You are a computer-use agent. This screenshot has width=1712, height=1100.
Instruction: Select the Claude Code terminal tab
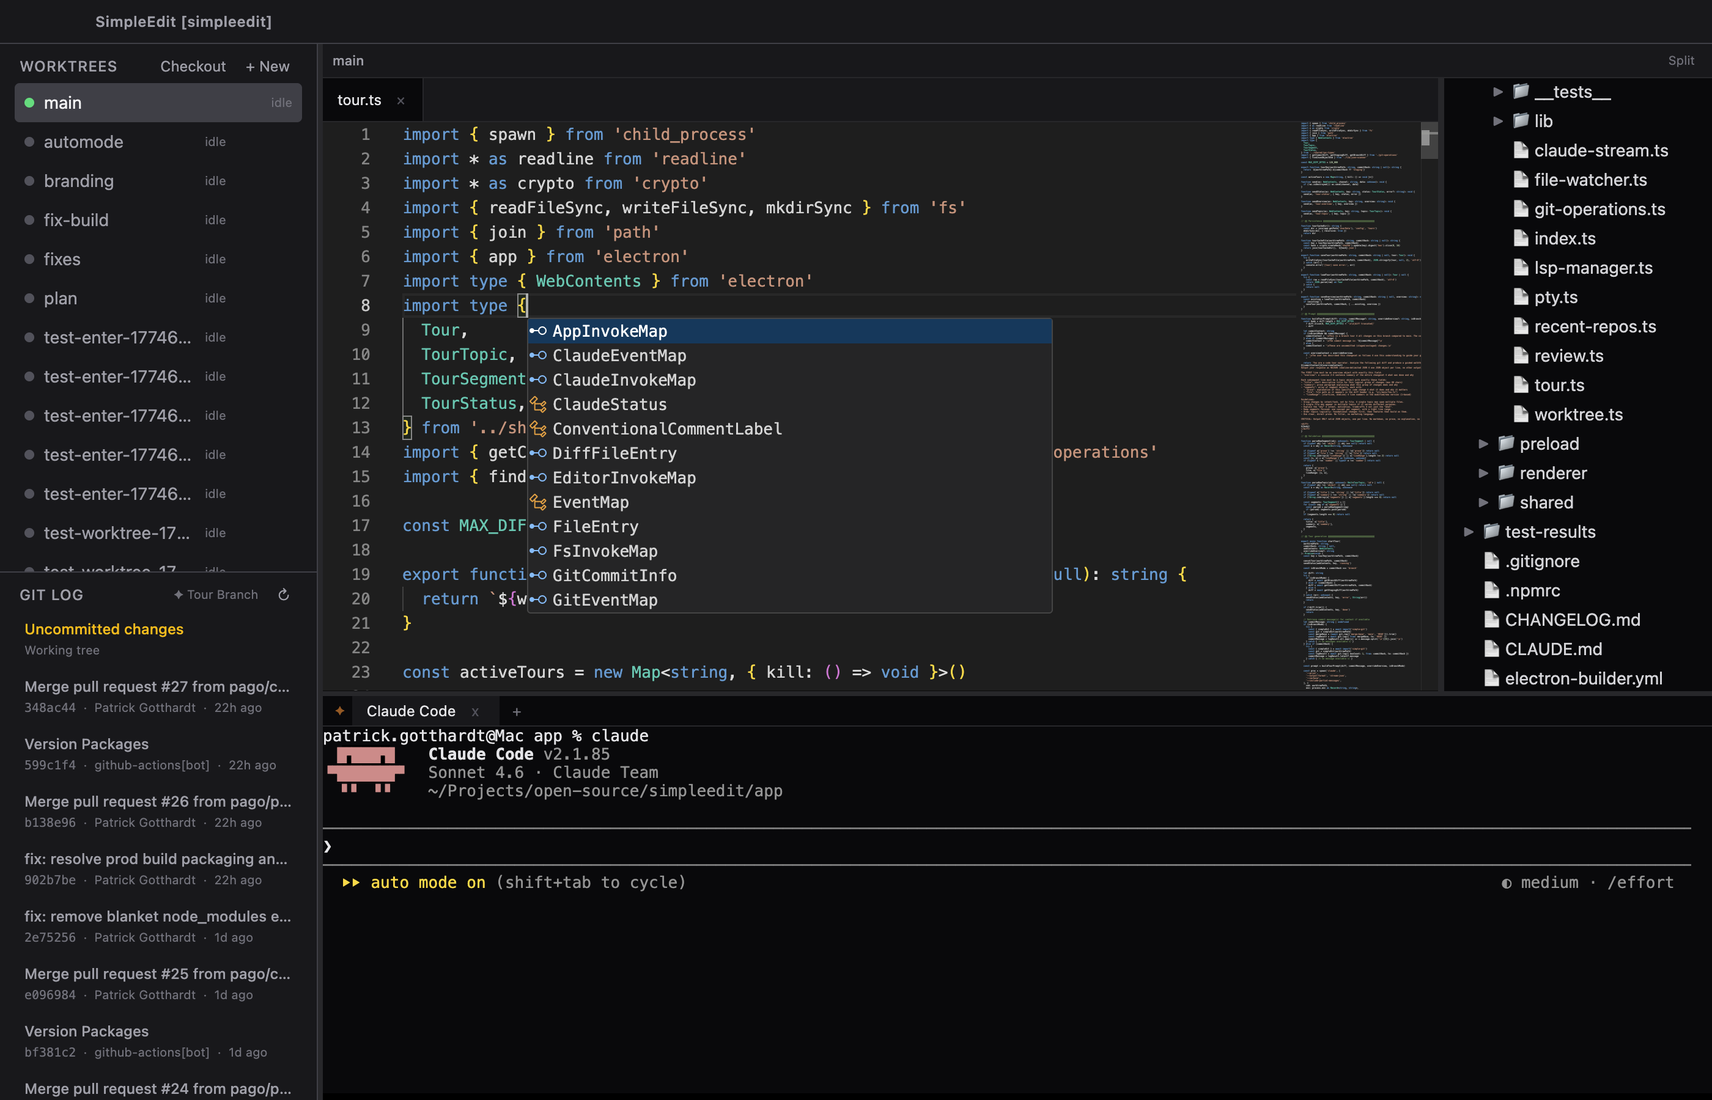[410, 710]
